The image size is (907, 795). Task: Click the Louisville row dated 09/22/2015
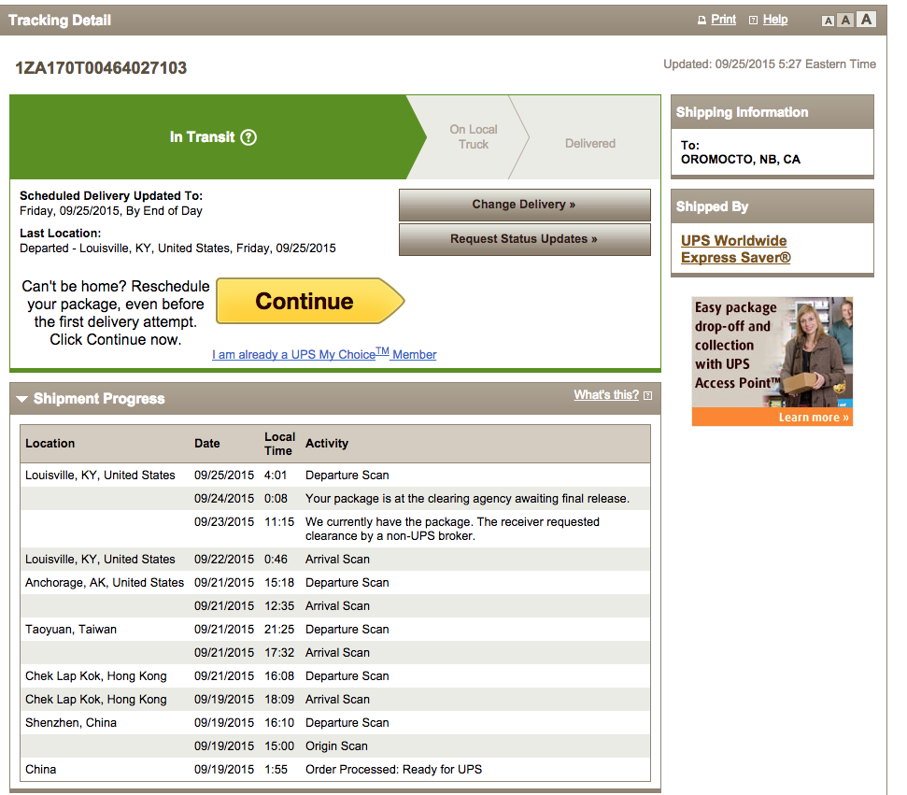(335, 559)
